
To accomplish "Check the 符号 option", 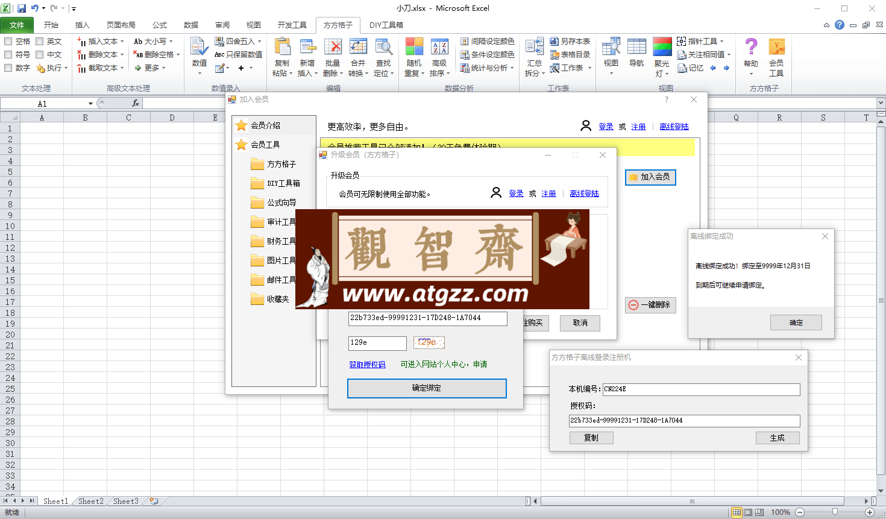I will pos(8,55).
